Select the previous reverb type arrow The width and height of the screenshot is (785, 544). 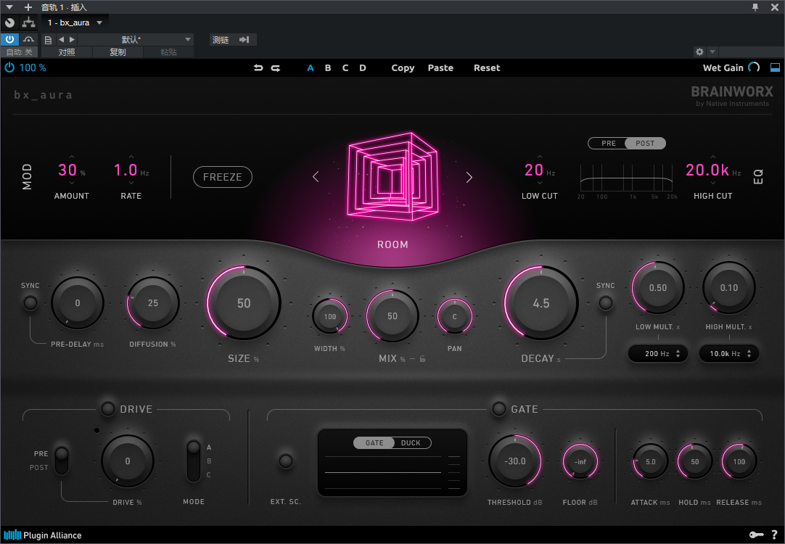pyautogui.click(x=316, y=177)
